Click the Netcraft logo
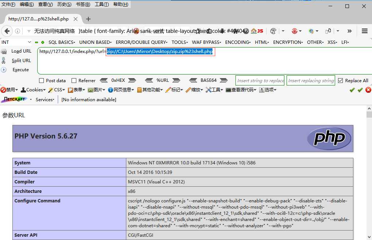Viewport: 372px width, 240px height. tap(14, 99)
